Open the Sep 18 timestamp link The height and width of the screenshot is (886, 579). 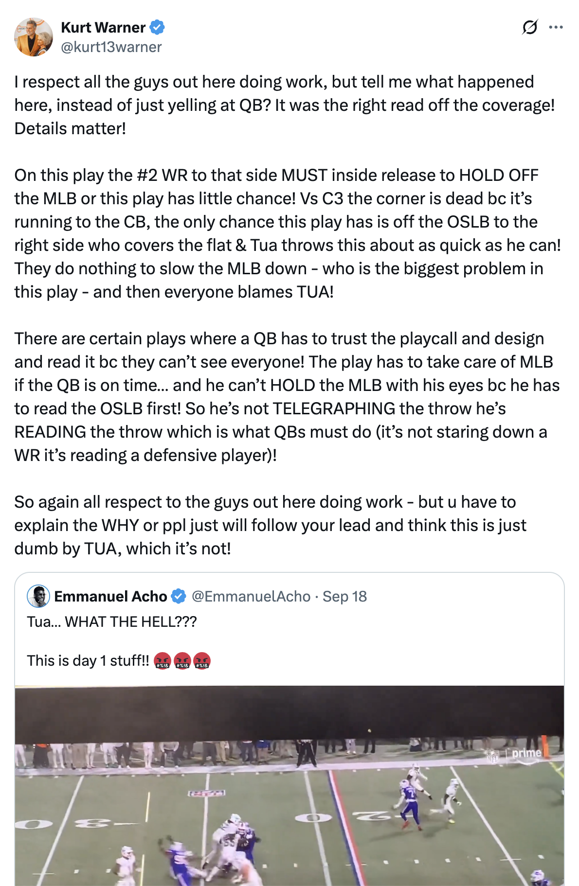[x=344, y=596]
